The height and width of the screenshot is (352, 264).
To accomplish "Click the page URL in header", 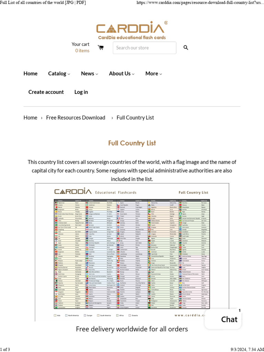I will (x=200, y=3).
